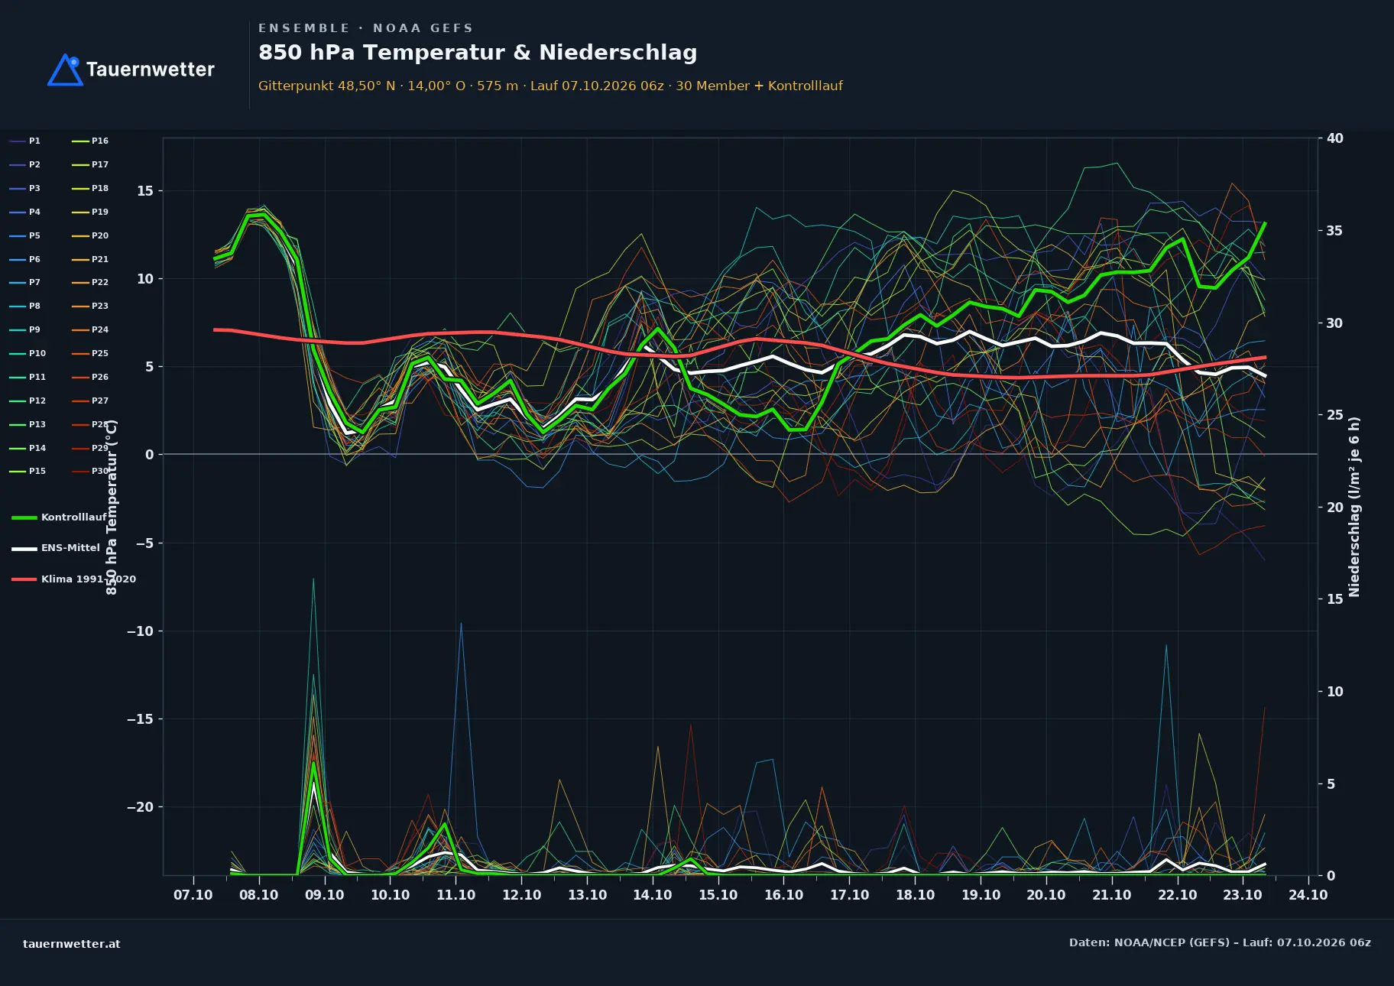Select legend entry P14
This screenshot has height=986, width=1394.
28,449
